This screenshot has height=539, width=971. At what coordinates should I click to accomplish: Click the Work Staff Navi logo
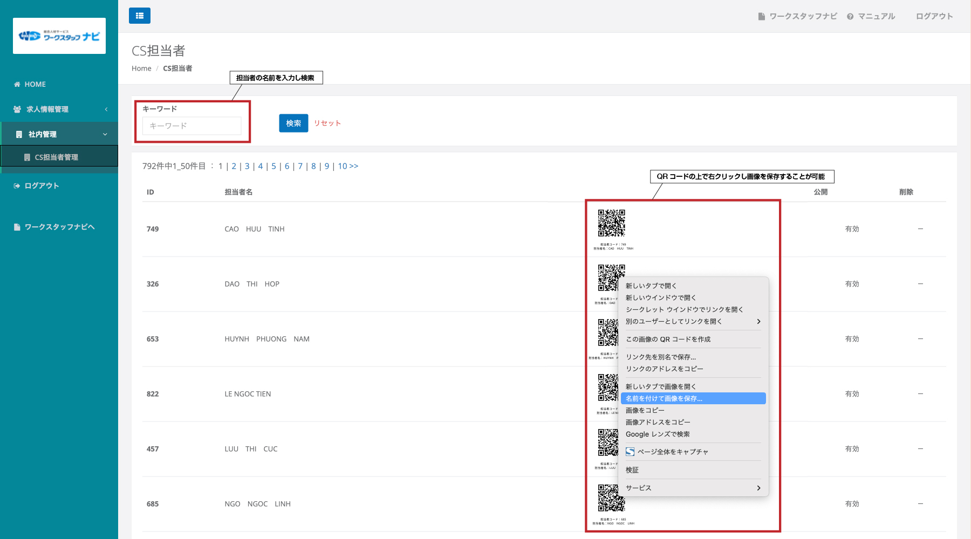(59, 36)
